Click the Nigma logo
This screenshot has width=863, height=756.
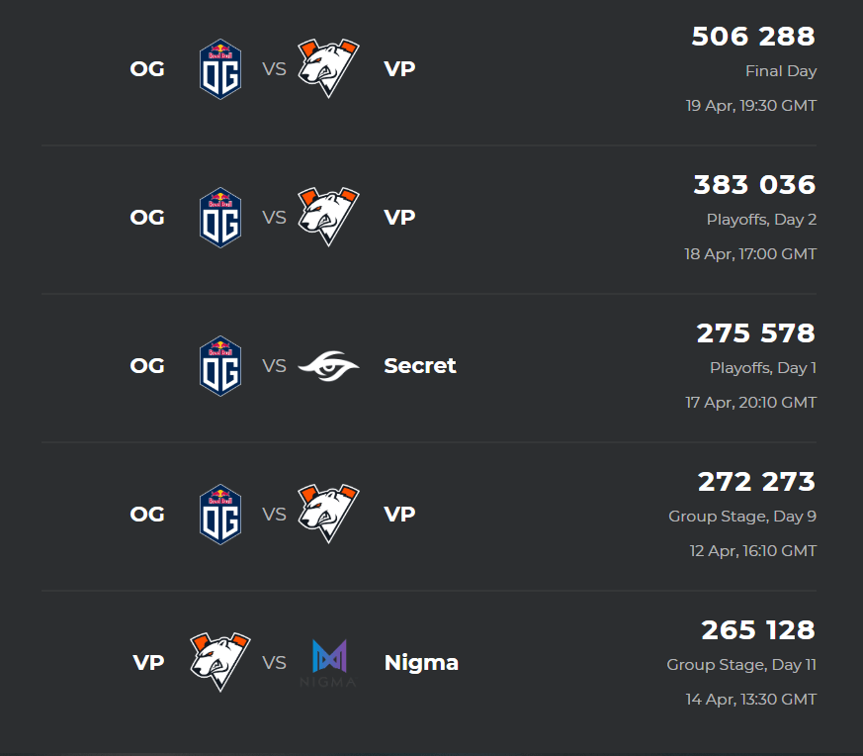[x=328, y=663]
